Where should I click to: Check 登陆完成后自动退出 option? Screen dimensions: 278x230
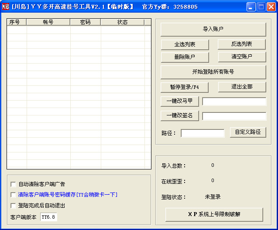tap(13, 206)
